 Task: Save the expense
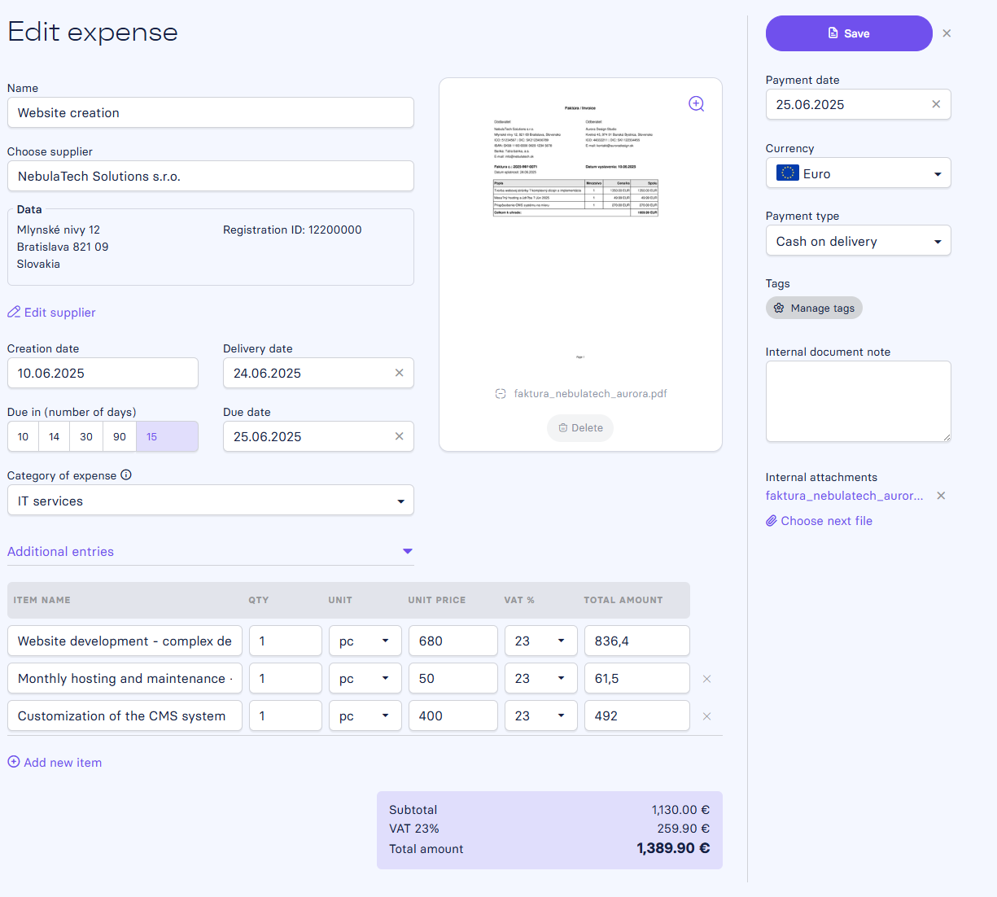pos(849,33)
